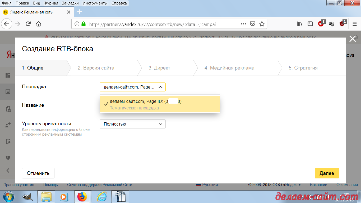The height and width of the screenshot is (203, 361).
Task: Open media player taskbar icon
Action: 63,197
